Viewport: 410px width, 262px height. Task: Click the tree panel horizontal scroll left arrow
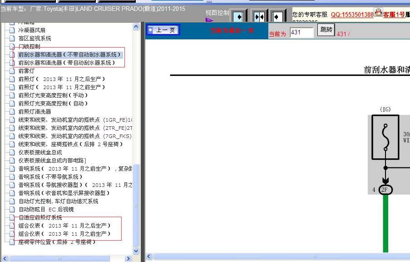coord(5,258)
